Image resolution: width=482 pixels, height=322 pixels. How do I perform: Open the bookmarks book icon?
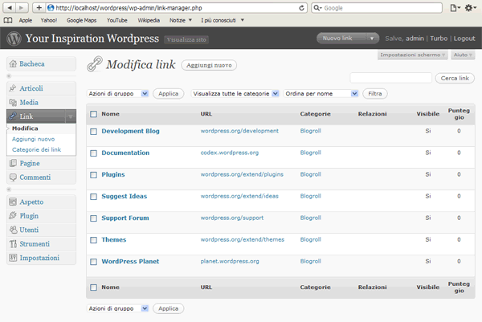[8, 20]
